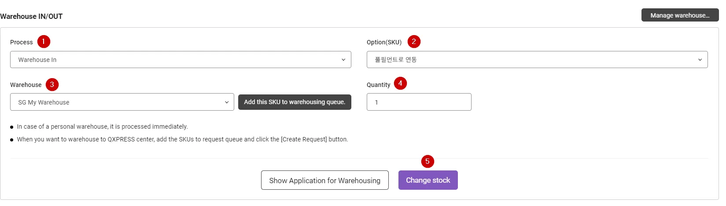Click the personal warehouse note text

point(102,126)
